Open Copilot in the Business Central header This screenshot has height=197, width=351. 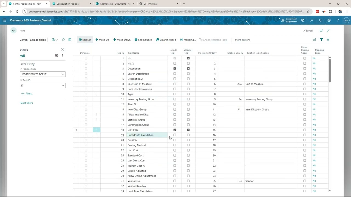tap(303, 20)
